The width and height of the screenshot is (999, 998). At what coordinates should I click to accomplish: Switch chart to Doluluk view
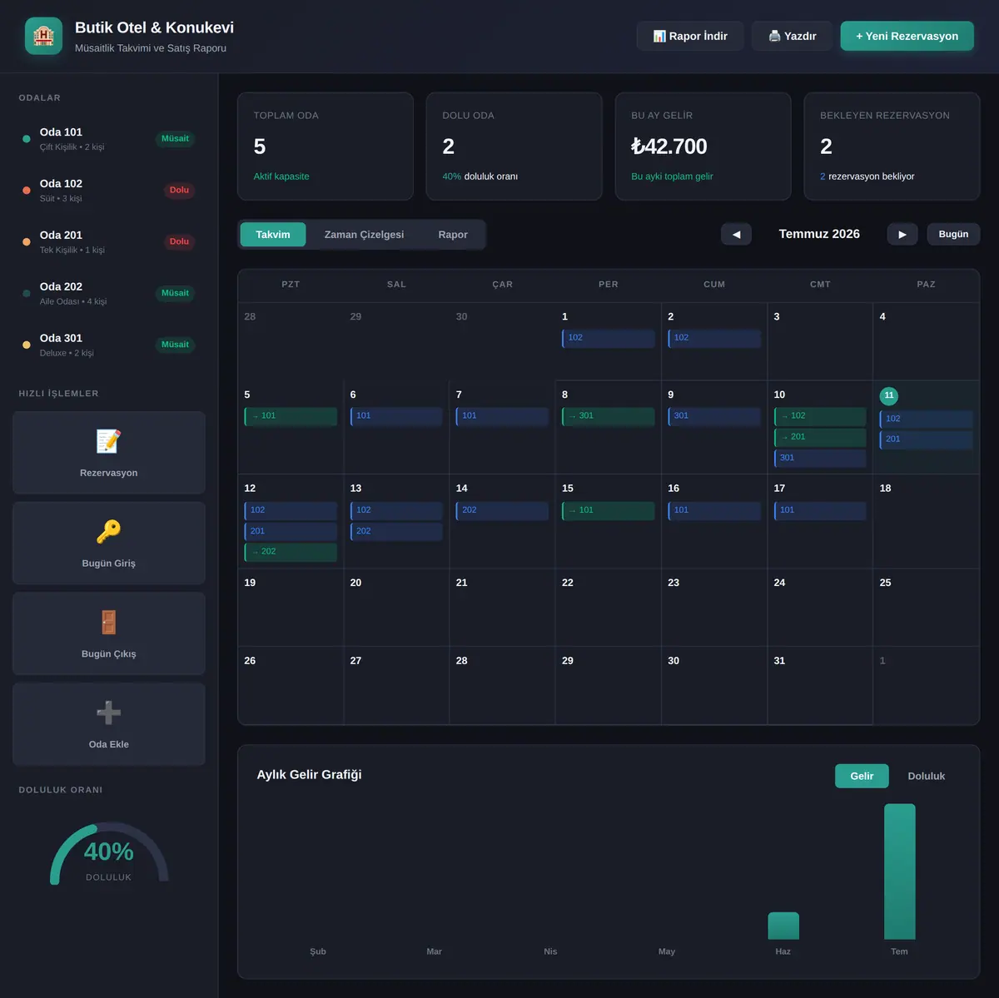926,776
